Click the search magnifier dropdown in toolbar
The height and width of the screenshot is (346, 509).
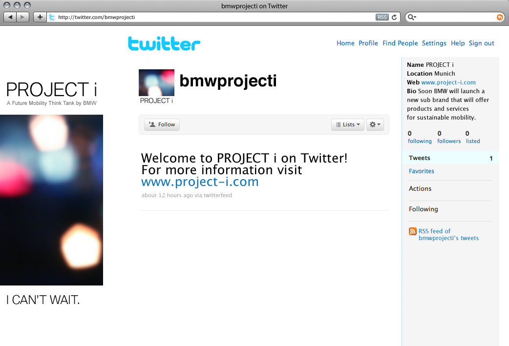412,17
